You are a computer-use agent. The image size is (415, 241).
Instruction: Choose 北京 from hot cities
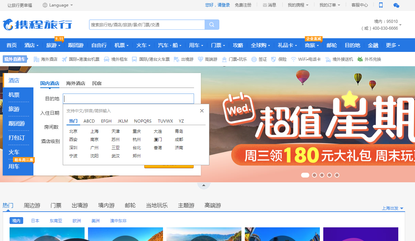point(73,131)
